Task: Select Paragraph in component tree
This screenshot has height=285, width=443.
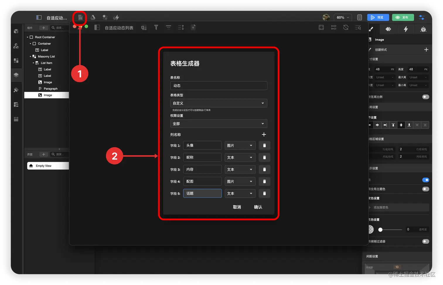Action: (x=50, y=89)
